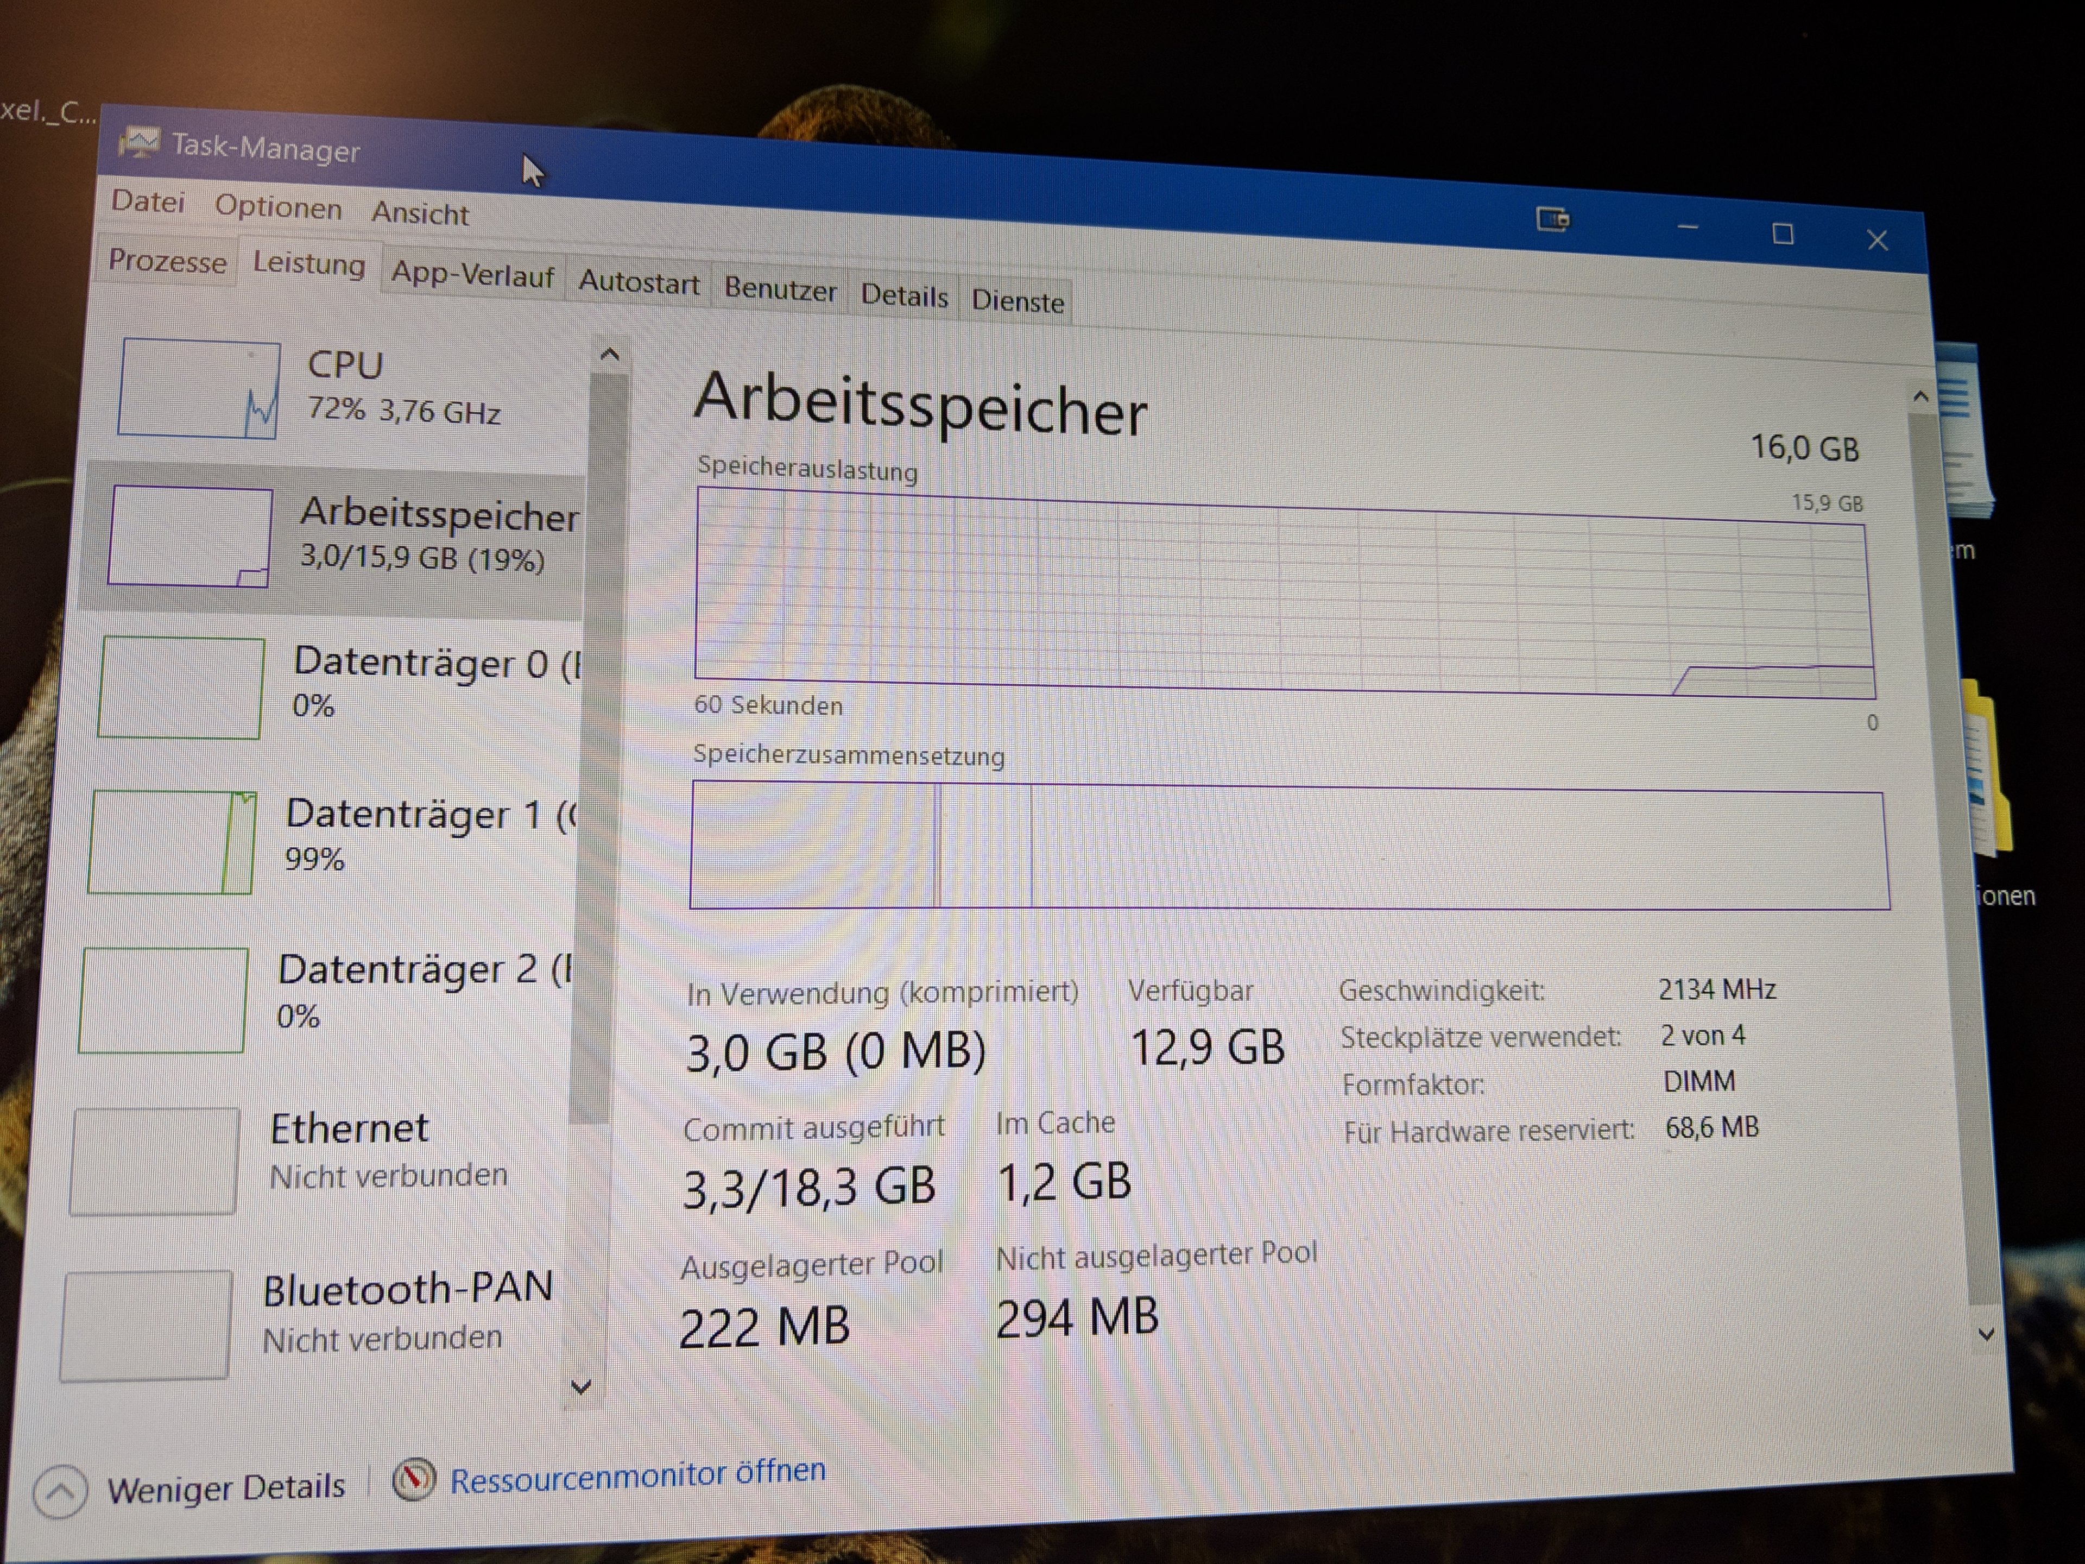This screenshot has height=1564, width=2085.
Task: Click the Ressourcenmonitor icon at bottom
Action: pyautogui.click(x=414, y=1479)
